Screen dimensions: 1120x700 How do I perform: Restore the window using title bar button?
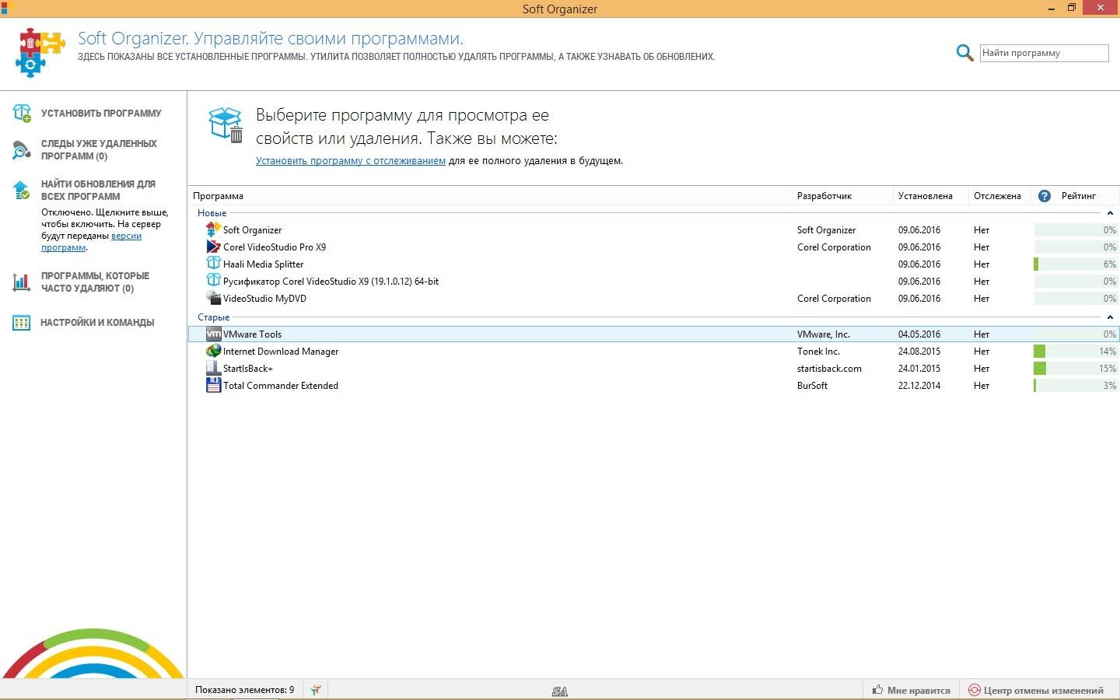tap(1072, 8)
